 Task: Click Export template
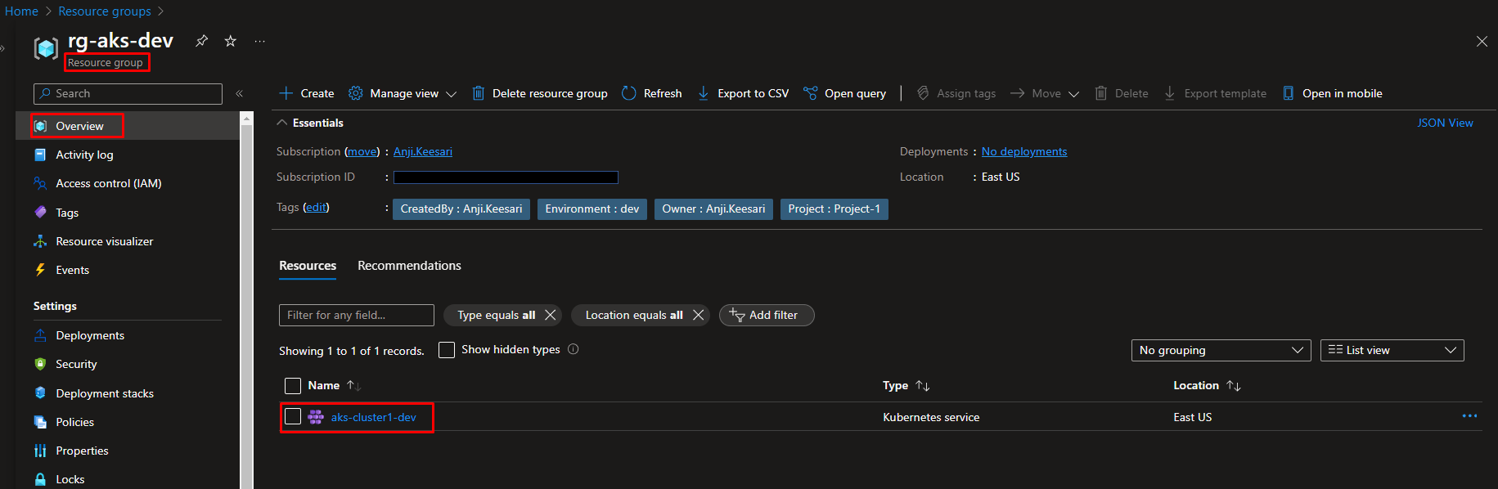pyautogui.click(x=1215, y=93)
